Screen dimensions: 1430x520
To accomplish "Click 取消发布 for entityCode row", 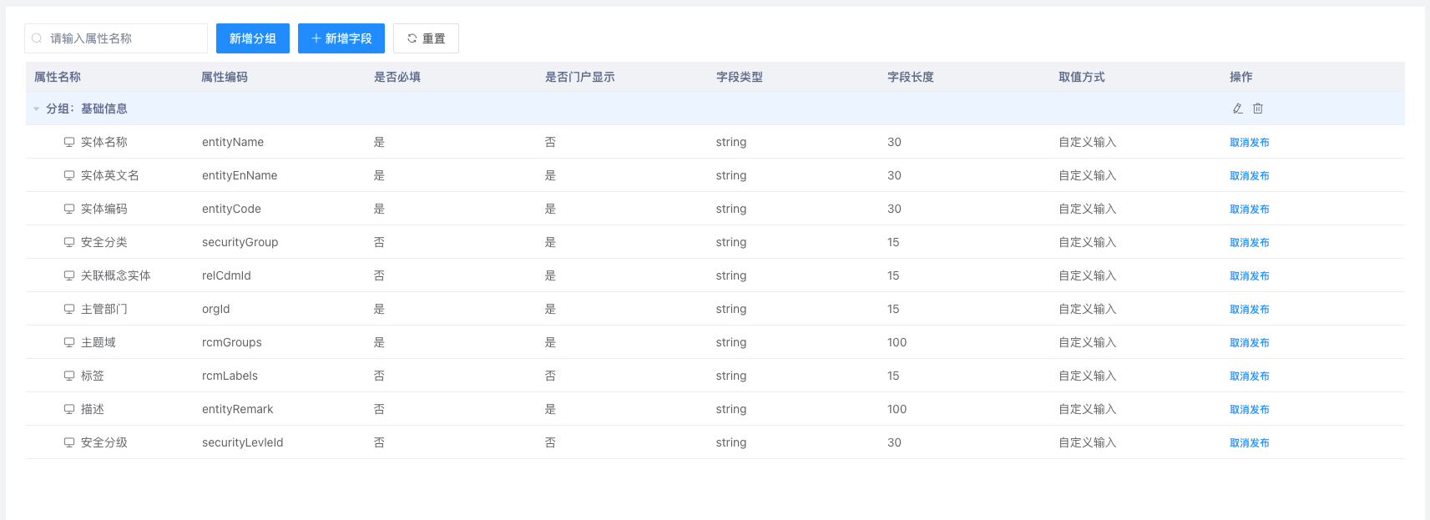I will pos(1249,210).
